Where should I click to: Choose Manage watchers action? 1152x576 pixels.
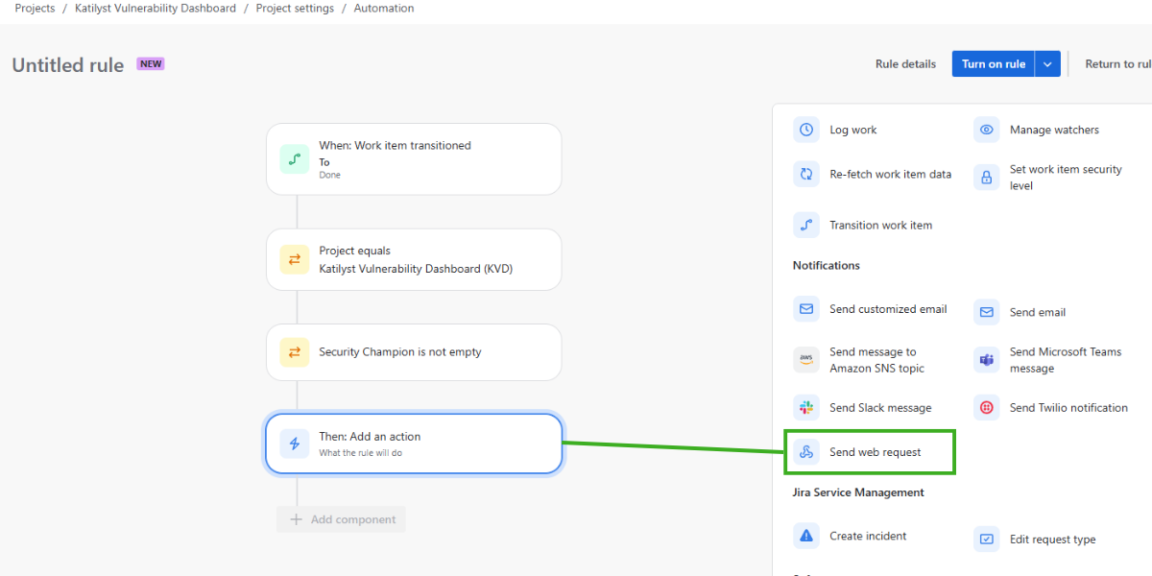click(x=1053, y=130)
